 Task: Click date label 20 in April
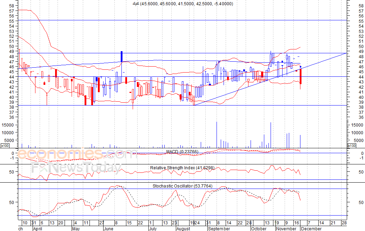point(61,223)
